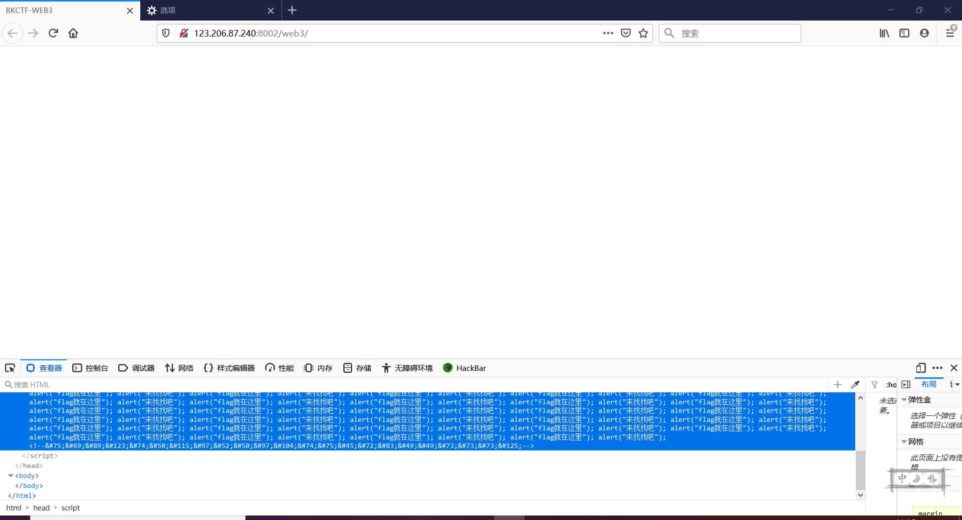Open the 样式编辑器 style editor panel
The image size is (962, 520).
pos(229,368)
